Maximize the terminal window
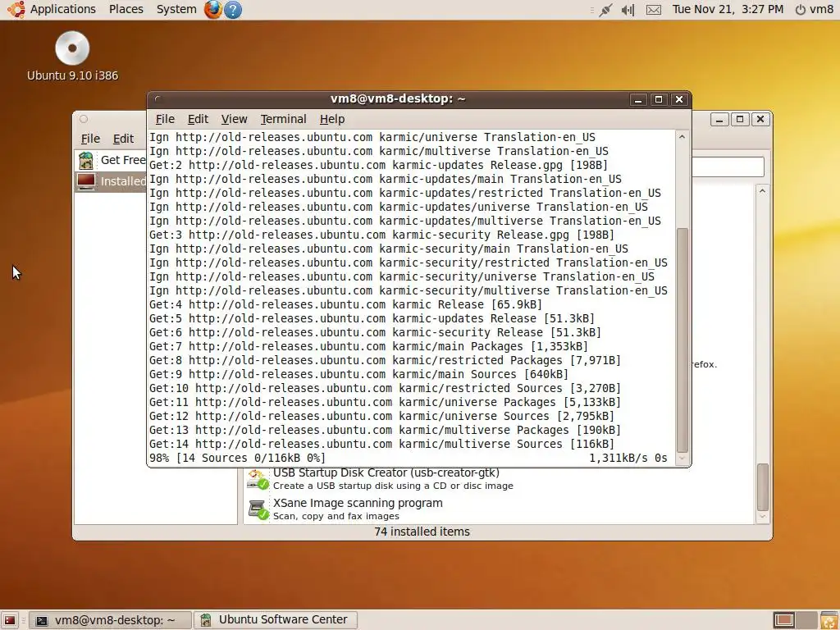This screenshot has height=630, width=840. click(659, 99)
